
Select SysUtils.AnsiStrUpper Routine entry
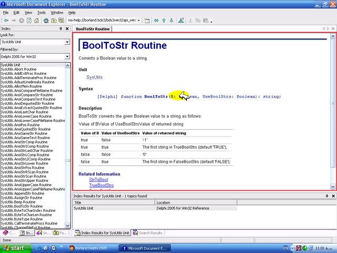click(x=24, y=180)
